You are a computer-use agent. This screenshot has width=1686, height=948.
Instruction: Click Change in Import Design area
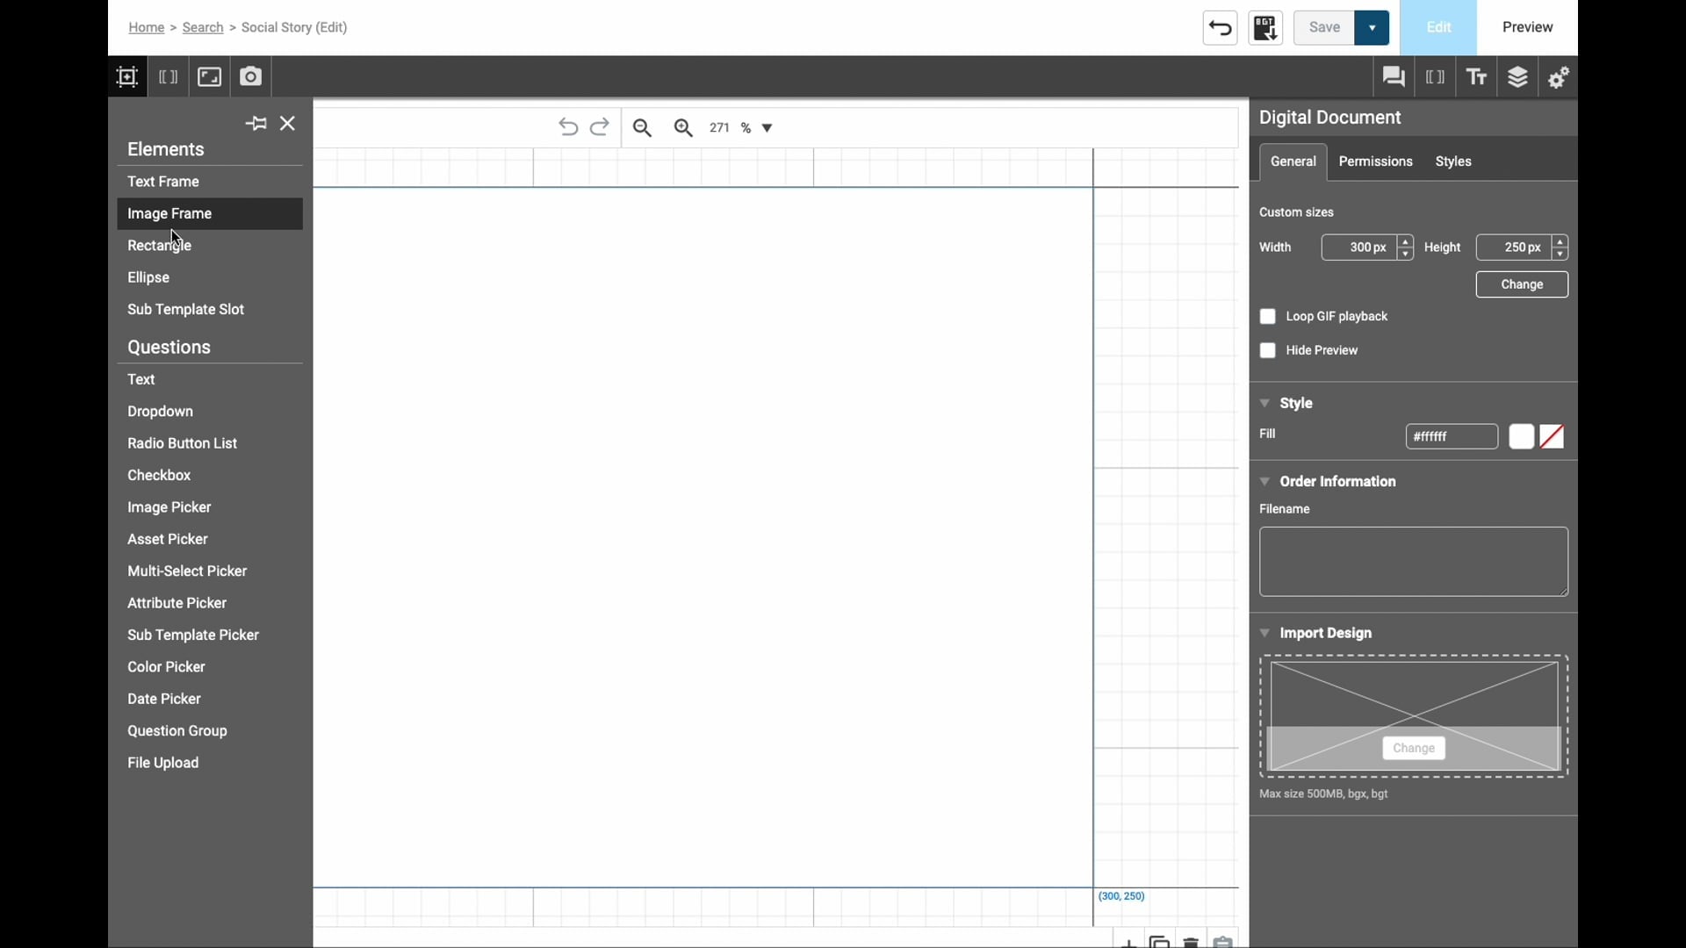(x=1415, y=749)
